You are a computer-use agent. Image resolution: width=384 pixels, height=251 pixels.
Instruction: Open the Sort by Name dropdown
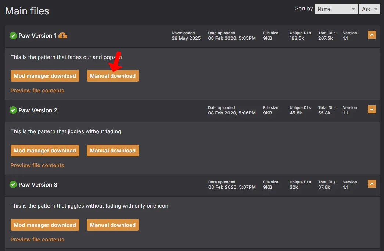click(x=336, y=9)
